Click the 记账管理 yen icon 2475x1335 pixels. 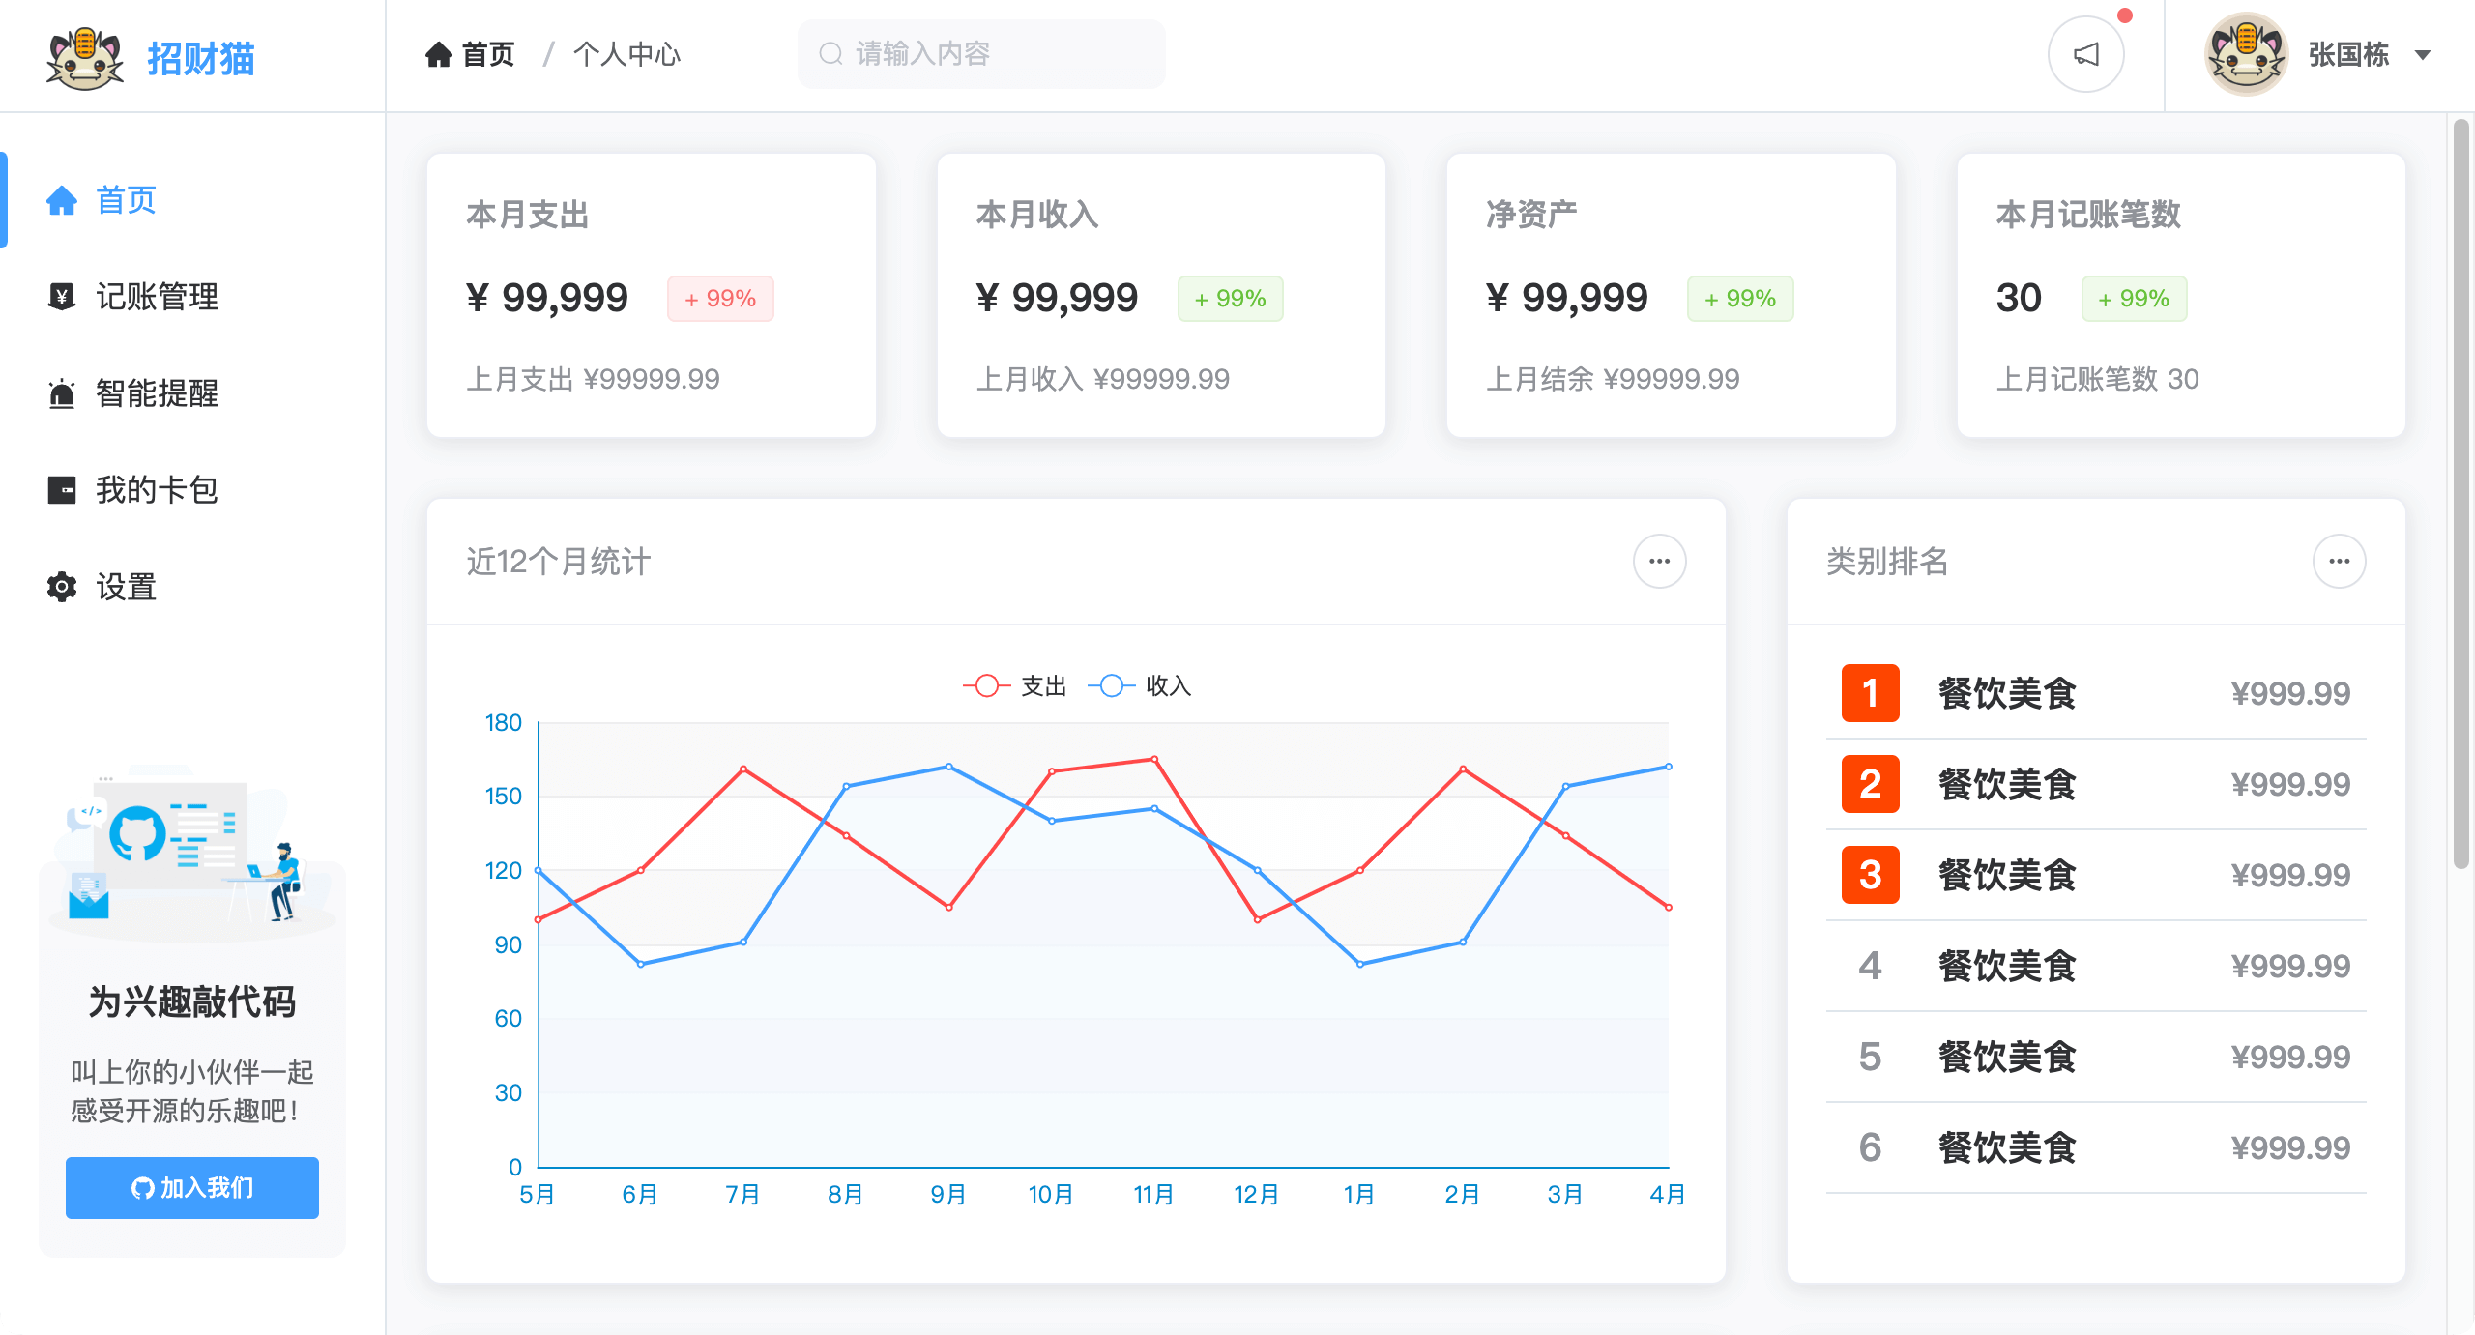(62, 296)
